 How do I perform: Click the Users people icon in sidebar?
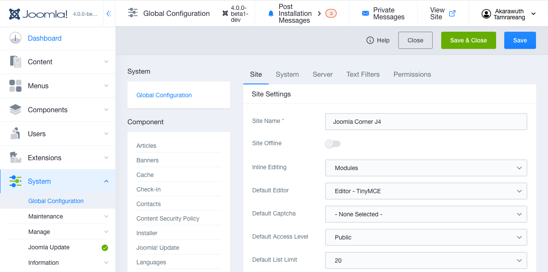(15, 134)
